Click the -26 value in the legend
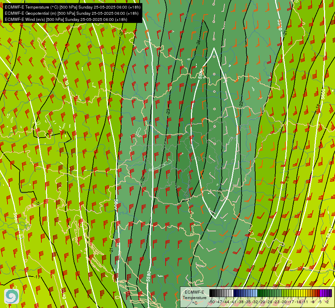 (269, 302)
